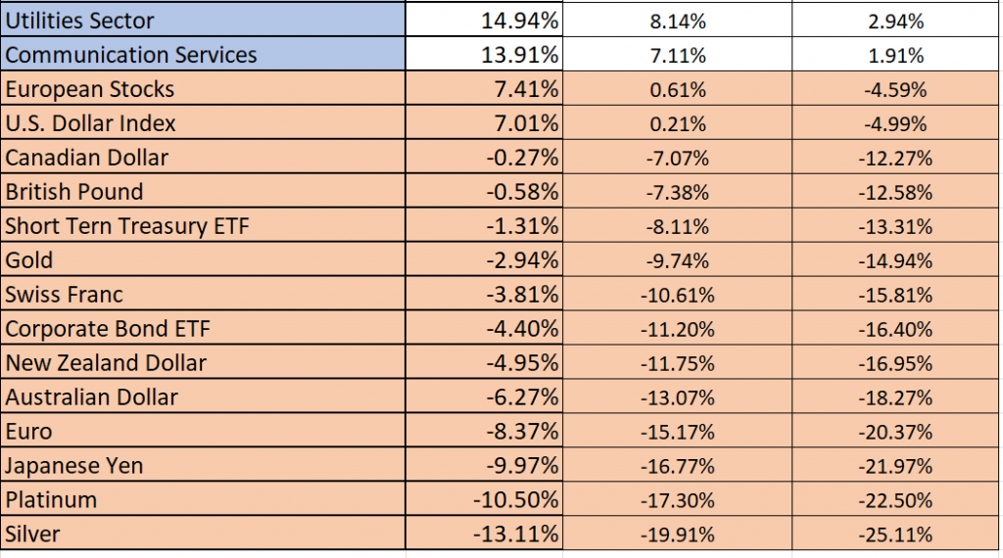
Task: Select the European Stocks row label
Action: pyautogui.click(x=202, y=89)
